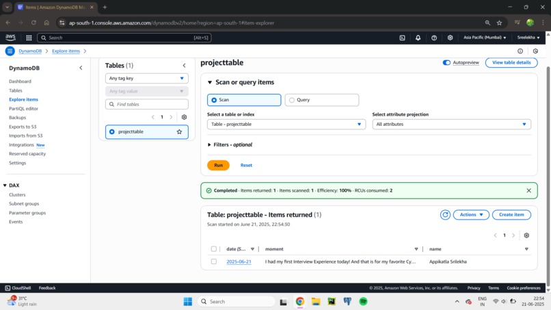
Task: Open the Windows Start menu
Action: (x=187, y=302)
